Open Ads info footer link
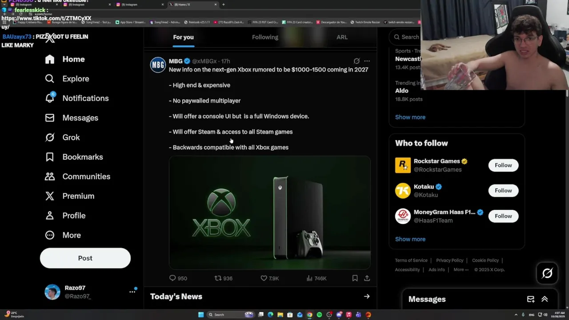 click(437, 270)
